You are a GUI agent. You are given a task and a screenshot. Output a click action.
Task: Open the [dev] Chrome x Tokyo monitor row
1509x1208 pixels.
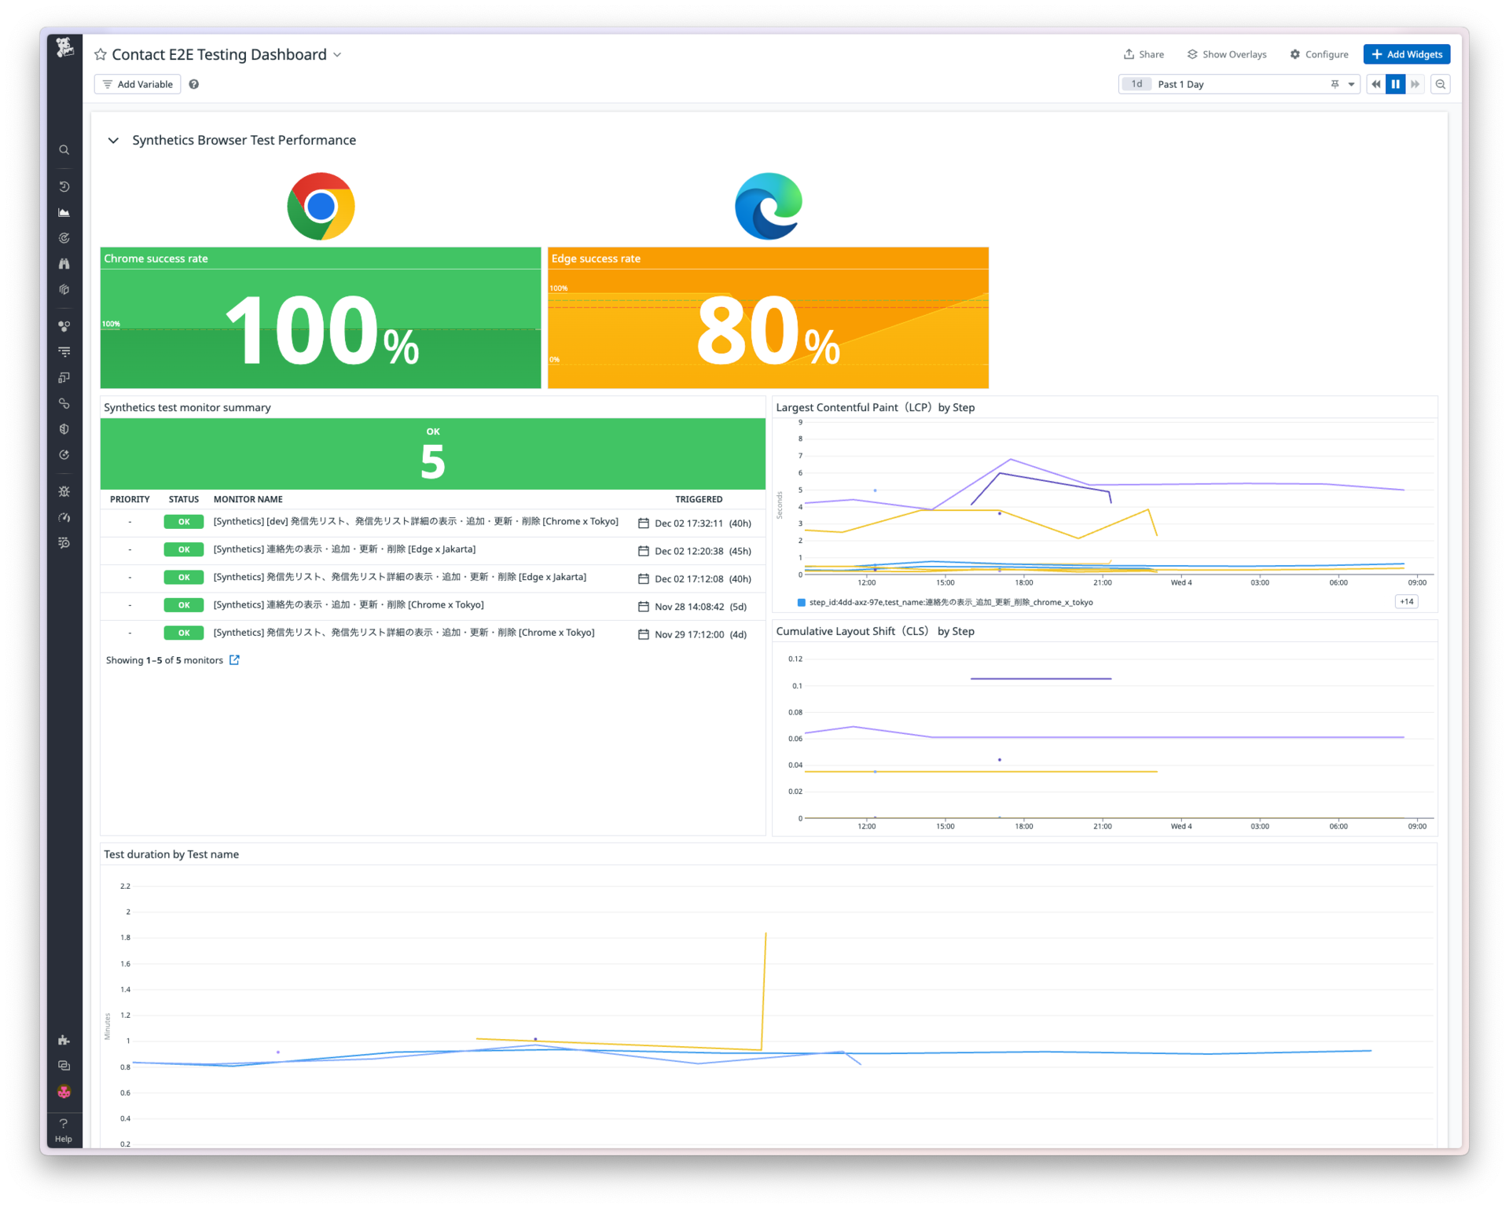pyautogui.click(x=433, y=523)
